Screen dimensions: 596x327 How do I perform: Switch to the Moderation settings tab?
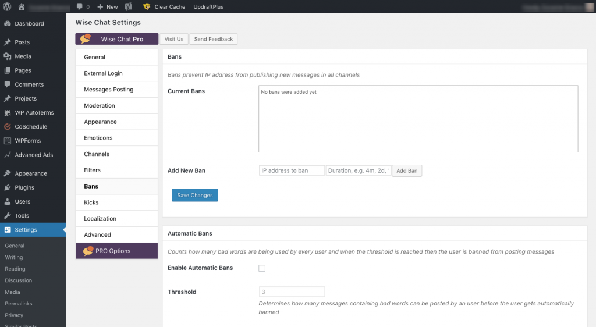[100, 106]
